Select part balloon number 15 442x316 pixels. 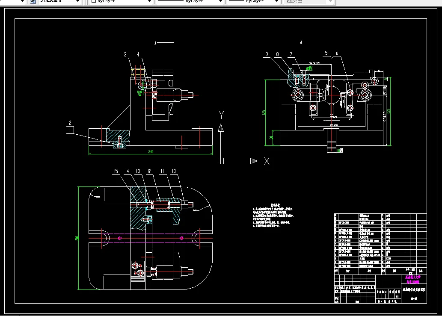click(116, 171)
